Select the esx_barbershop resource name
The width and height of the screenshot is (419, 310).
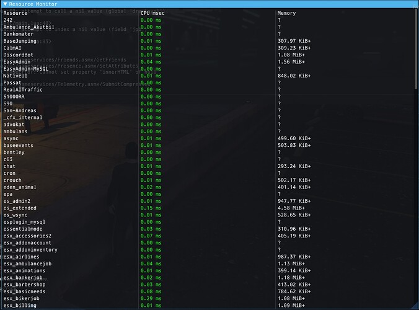[24, 285]
